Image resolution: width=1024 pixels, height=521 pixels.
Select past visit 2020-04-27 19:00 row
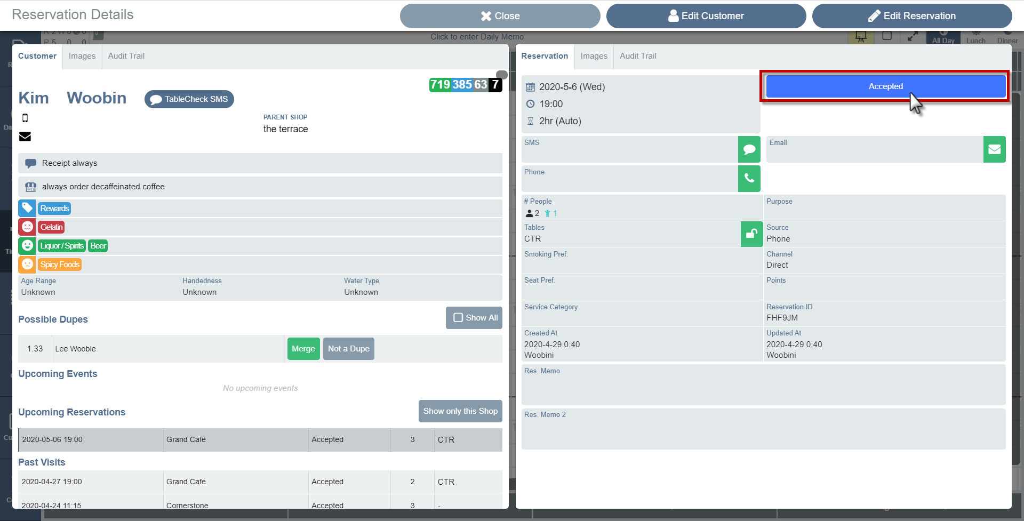tap(260, 482)
